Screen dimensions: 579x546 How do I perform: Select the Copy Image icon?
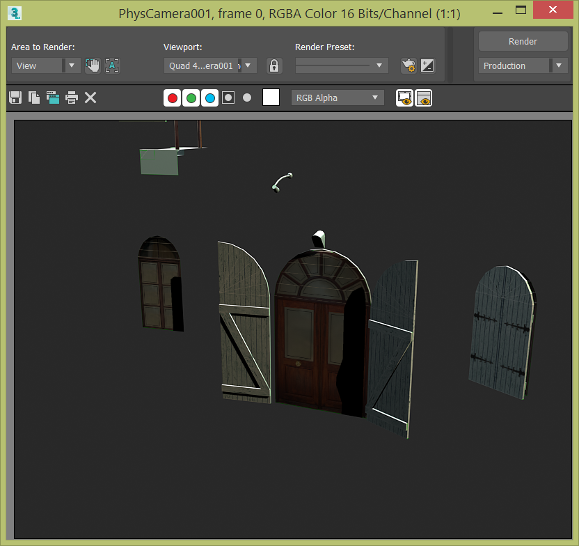(33, 97)
